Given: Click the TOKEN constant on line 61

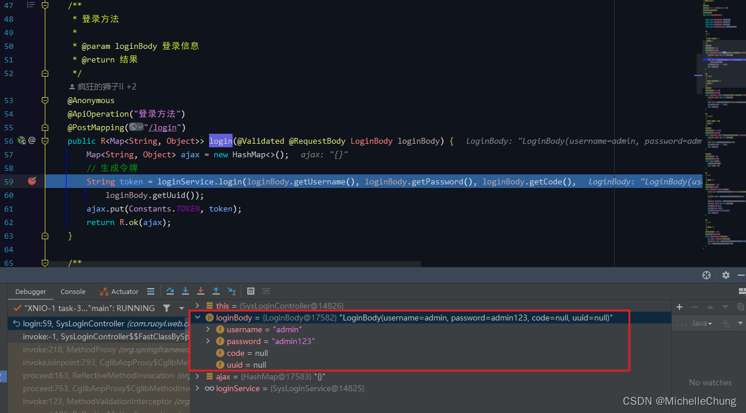Looking at the screenshot, I should tap(188, 209).
